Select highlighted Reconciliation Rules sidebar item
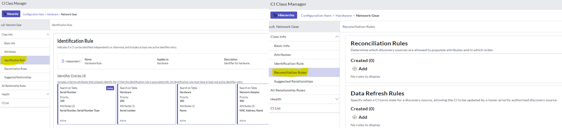562x128 pixels. click(304, 73)
